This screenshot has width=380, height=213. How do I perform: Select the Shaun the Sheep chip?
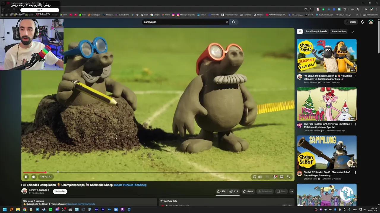tap(339, 31)
